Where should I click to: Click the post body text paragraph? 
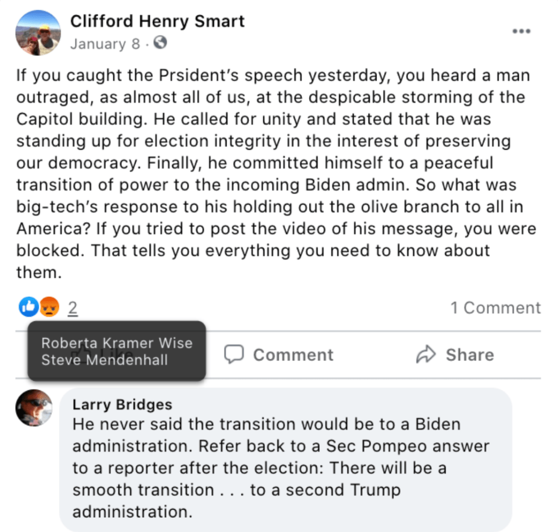click(x=272, y=173)
